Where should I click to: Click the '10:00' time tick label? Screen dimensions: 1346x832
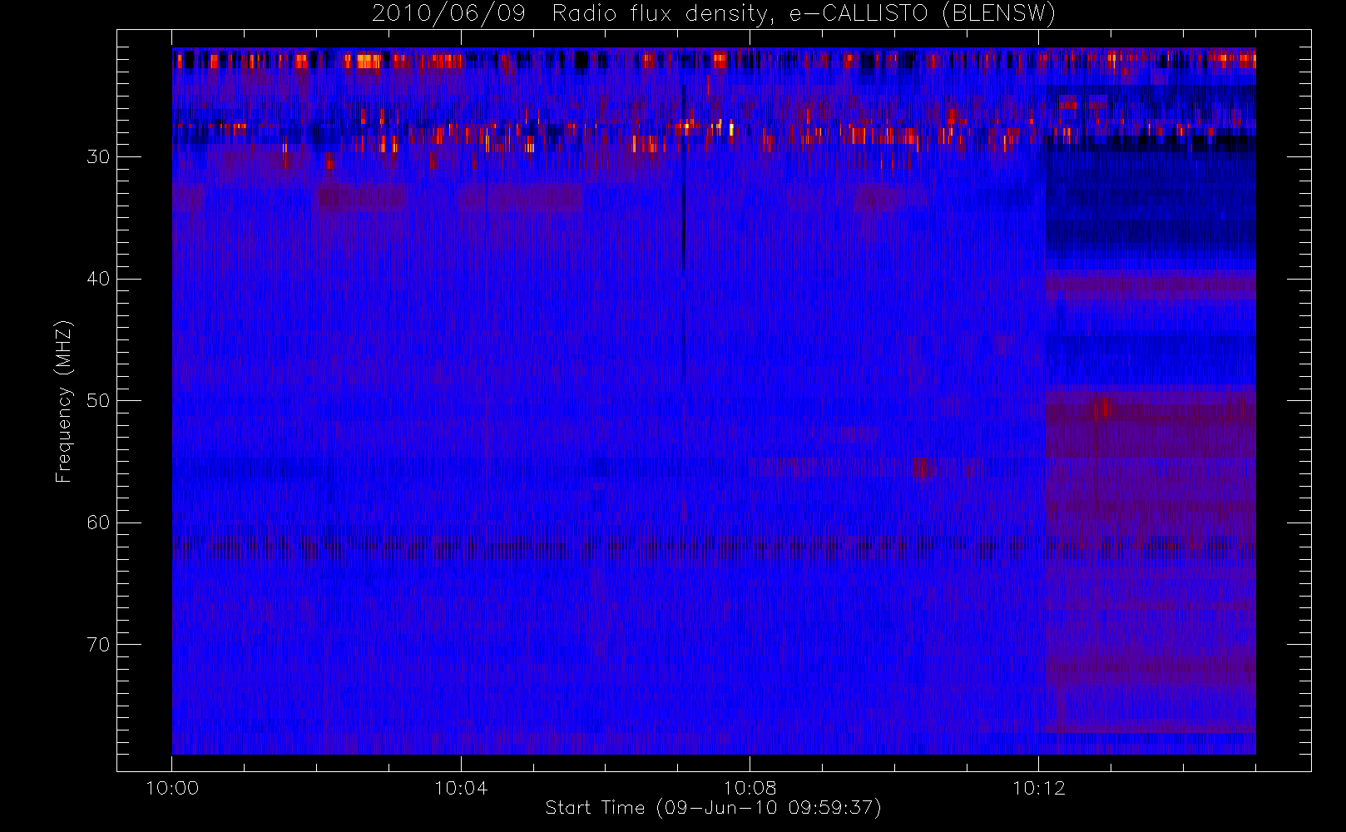click(172, 788)
